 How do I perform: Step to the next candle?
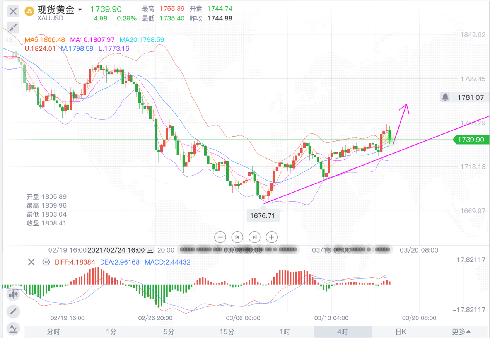pos(254,237)
